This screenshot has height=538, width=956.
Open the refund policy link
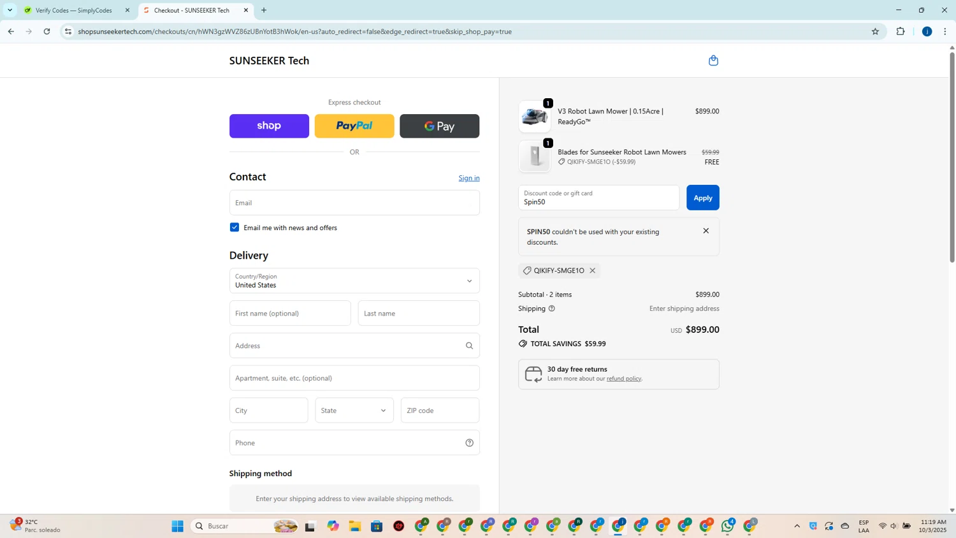coord(624,379)
